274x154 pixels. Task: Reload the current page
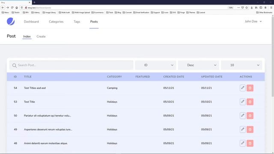click(12, 8)
